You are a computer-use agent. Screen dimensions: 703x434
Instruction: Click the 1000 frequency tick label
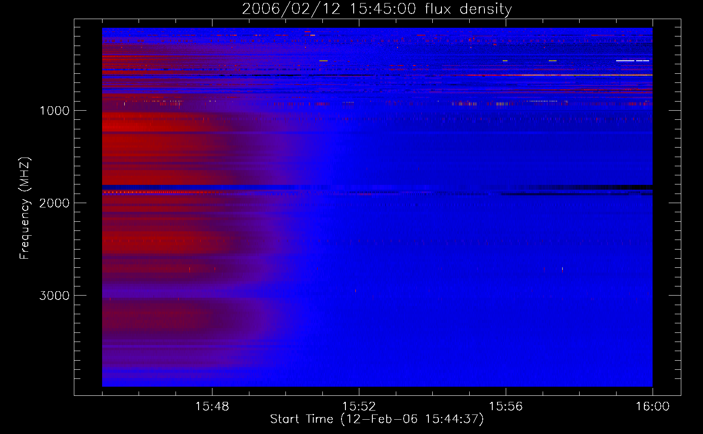(54, 111)
